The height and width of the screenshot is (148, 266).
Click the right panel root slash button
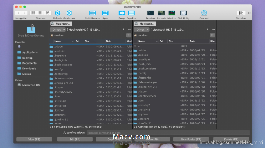207,29
